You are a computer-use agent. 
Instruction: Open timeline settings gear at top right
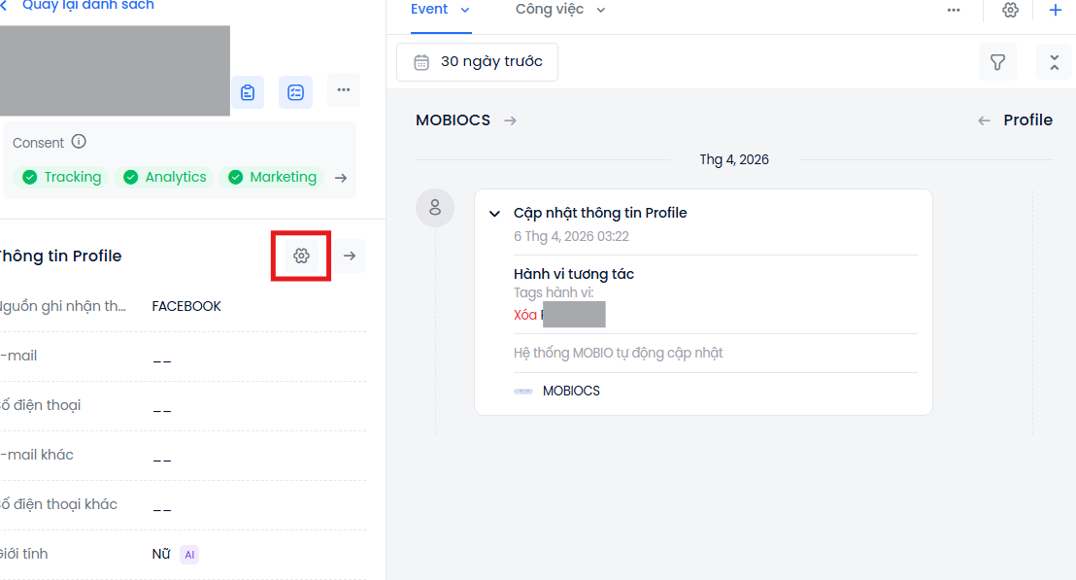[1010, 10]
